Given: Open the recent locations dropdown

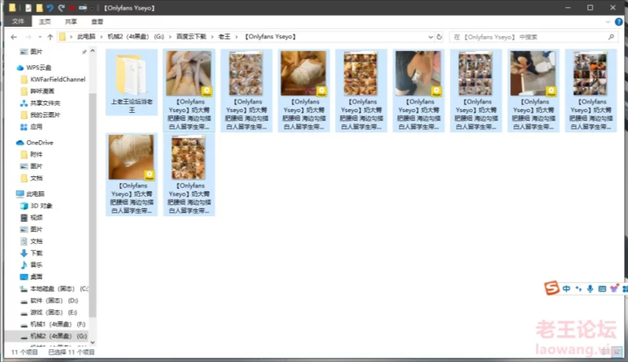Looking at the screenshot, I should tap(40, 37).
